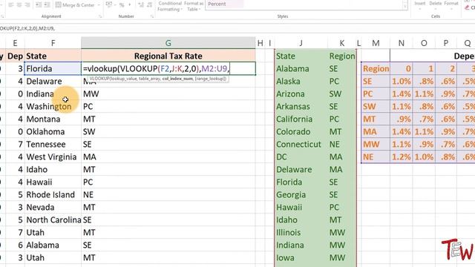Viewport: 475px width, 267px height.
Task: Click the increase decimal icon
Action: pos(141,5)
